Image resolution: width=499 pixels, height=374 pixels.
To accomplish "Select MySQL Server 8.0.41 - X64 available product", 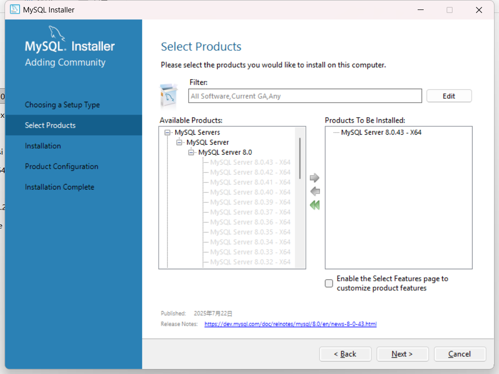I will (250, 182).
